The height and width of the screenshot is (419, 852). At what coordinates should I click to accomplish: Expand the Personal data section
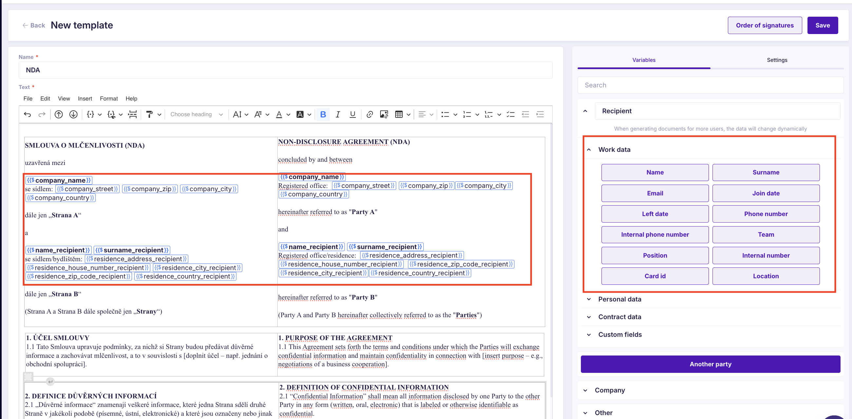click(589, 299)
